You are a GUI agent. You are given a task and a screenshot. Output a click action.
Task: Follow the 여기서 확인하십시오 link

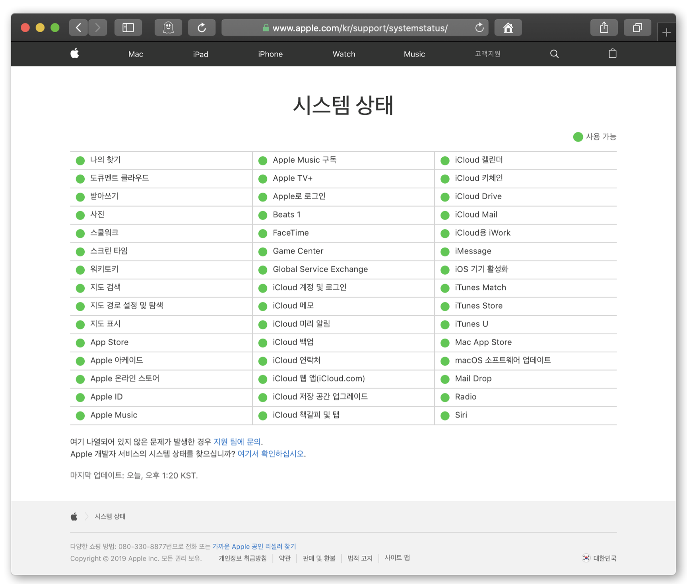pos(270,454)
